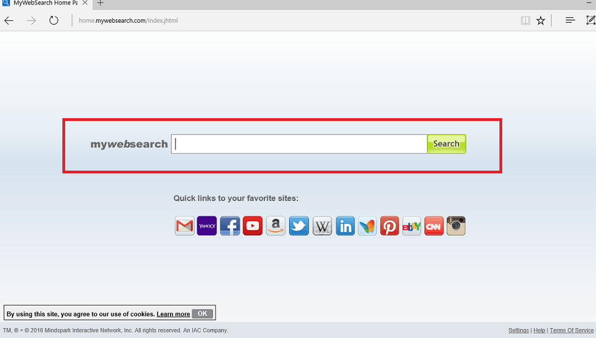Go back to the previous page
Image resolution: width=596 pixels, height=338 pixels.
click(x=9, y=20)
